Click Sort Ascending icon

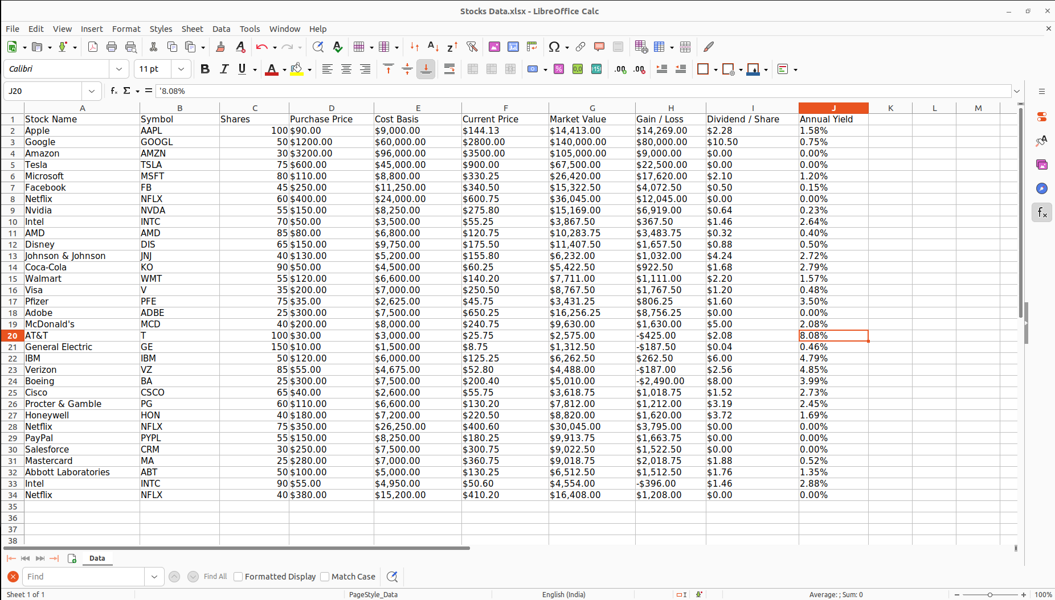(433, 47)
